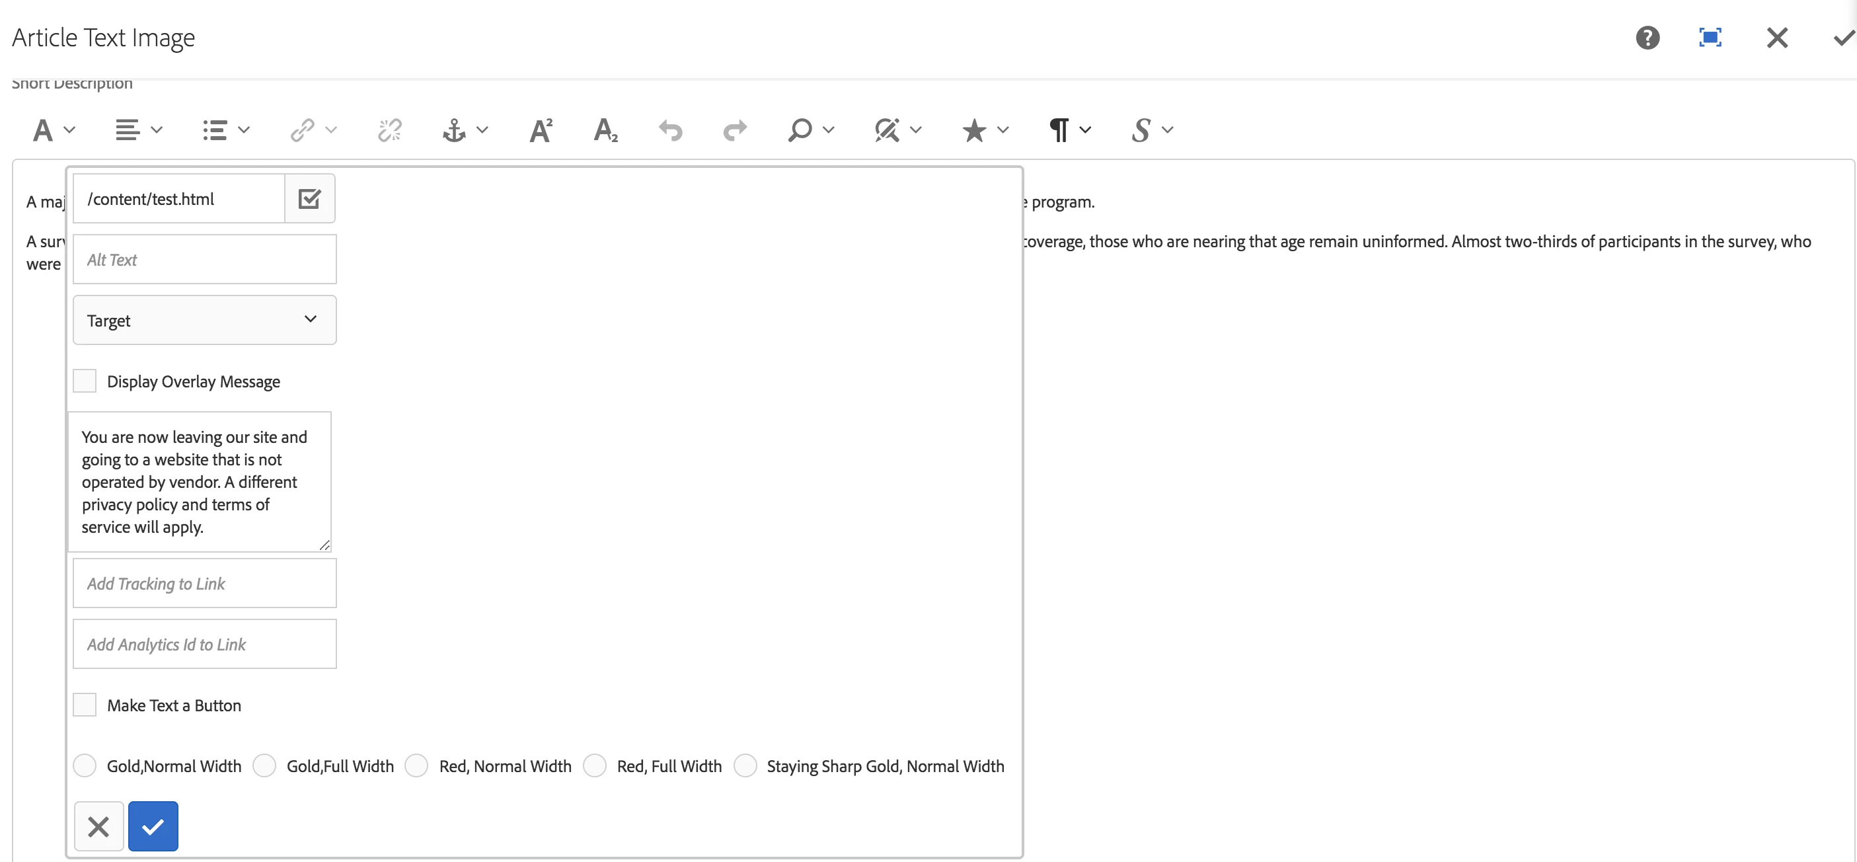1857x862 pixels.
Task: Toggle fullscreen mode icon
Action: (x=1710, y=38)
